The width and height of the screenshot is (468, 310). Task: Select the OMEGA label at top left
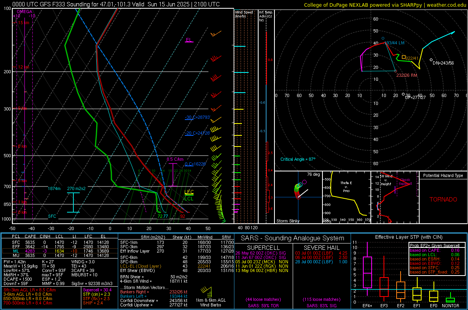tap(25, 11)
